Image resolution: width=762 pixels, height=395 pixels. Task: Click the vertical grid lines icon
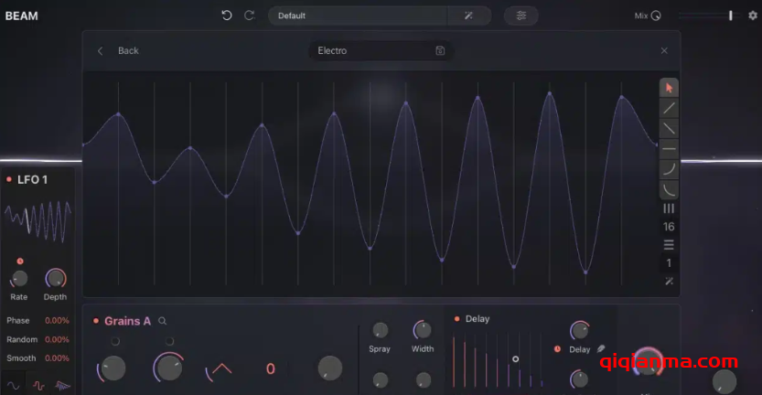click(669, 208)
